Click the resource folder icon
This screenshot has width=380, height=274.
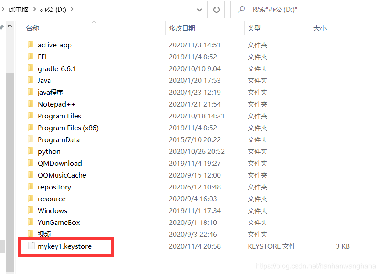(x=31, y=199)
